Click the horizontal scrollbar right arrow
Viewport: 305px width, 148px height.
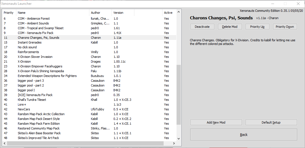[174, 143]
